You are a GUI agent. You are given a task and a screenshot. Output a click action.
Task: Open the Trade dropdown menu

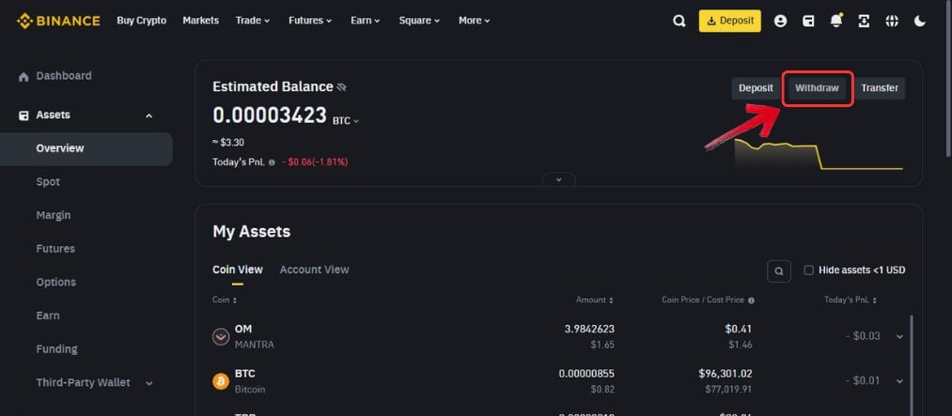pos(252,21)
